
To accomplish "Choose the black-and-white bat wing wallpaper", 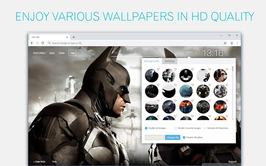I will click(169, 91).
